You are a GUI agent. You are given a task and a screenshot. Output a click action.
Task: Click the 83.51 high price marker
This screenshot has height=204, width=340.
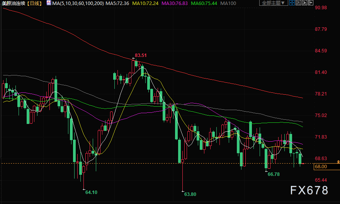[141, 55]
